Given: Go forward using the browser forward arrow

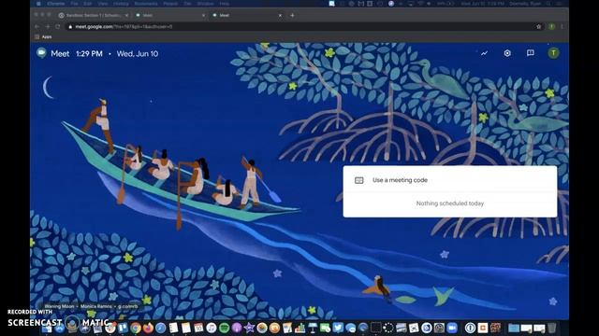Looking at the screenshot, I should [x=48, y=27].
